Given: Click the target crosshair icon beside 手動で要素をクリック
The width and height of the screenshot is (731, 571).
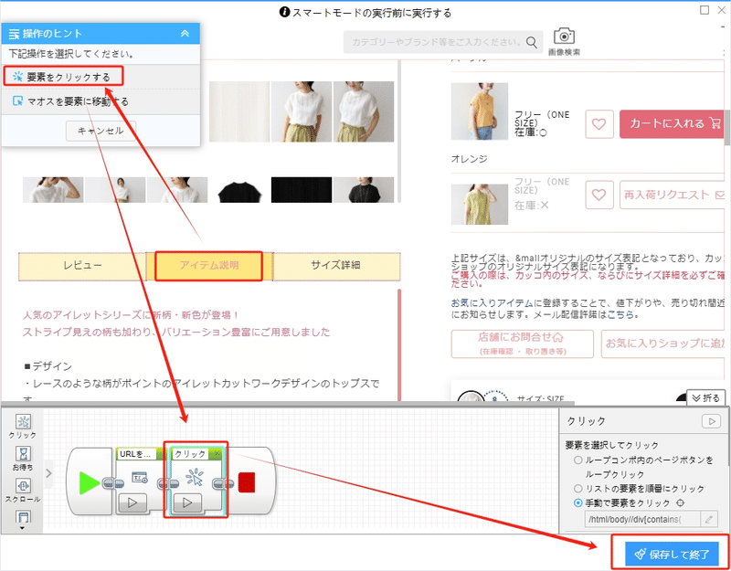Looking at the screenshot, I should click(x=680, y=503).
